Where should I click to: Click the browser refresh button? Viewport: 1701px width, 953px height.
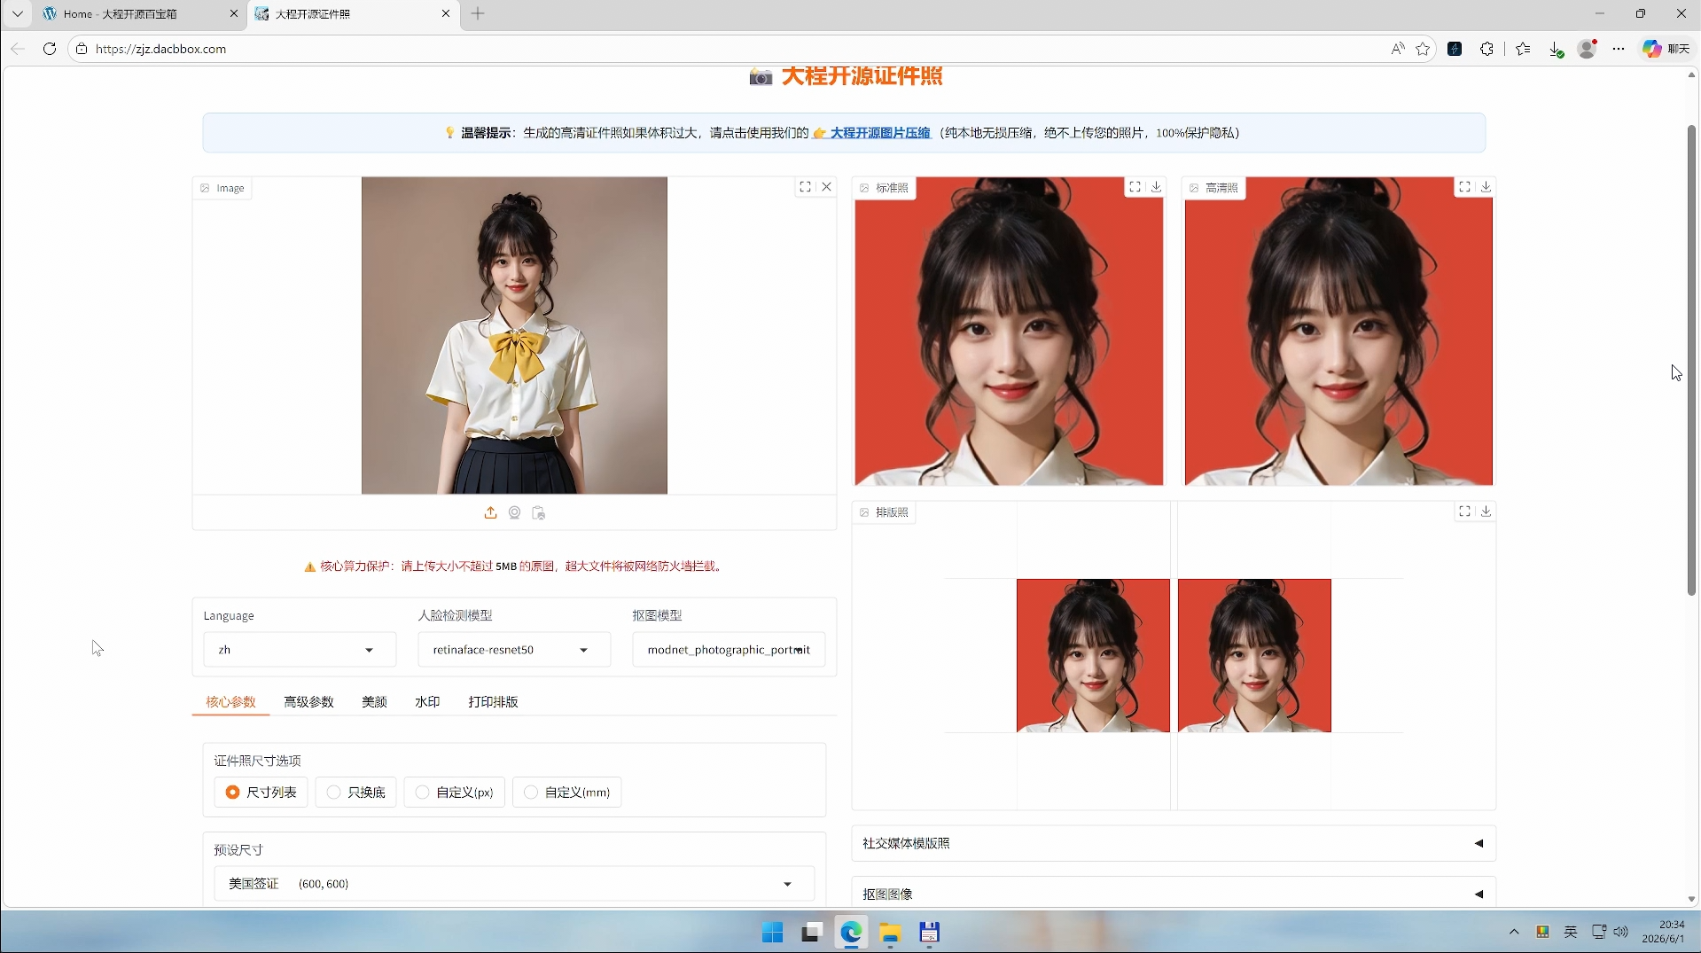click(x=50, y=49)
